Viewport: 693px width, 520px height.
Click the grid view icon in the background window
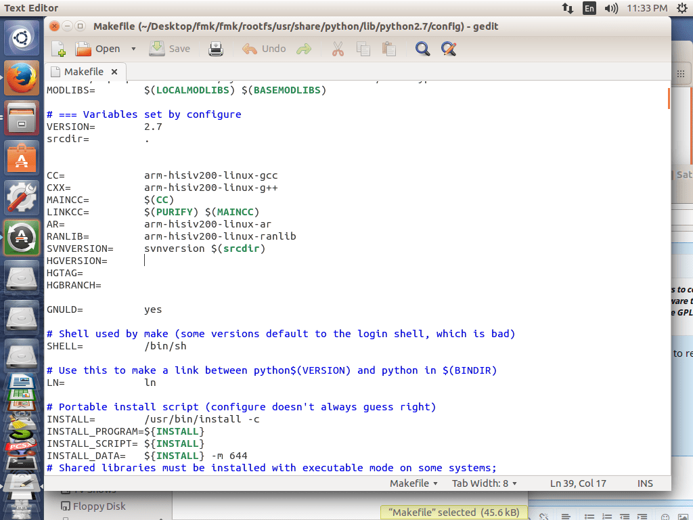coord(681,73)
